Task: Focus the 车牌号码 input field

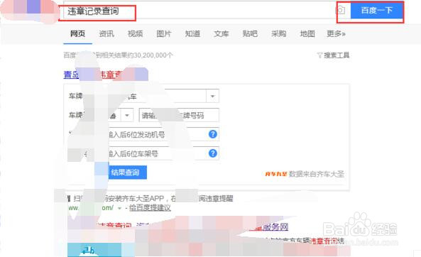Action: coord(179,116)
